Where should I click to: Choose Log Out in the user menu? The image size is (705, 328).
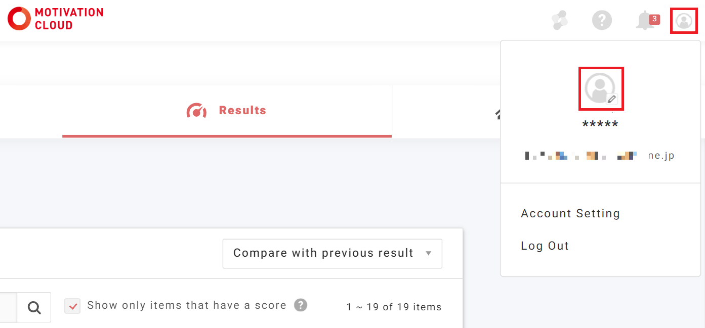tap(545, 246)
